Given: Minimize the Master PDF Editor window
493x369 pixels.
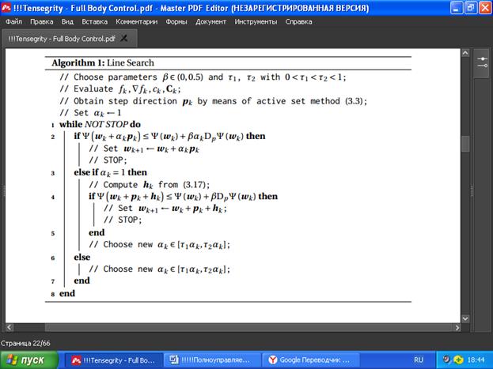Looking at the screenshot, I should (456, 8).
